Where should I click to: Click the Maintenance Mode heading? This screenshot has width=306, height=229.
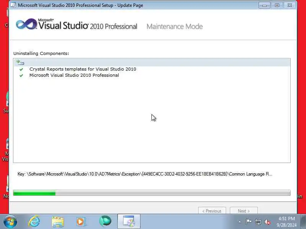pyautogui.click(x=175, y=26)
